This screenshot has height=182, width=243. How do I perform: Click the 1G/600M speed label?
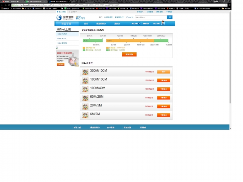pos(169,45)
